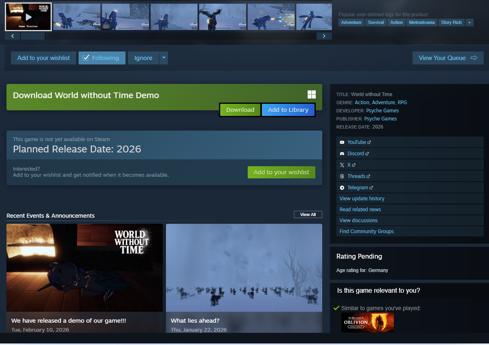489x345 pixels.
Task: Open the Survival tag
Action: (x=376, y=22)
